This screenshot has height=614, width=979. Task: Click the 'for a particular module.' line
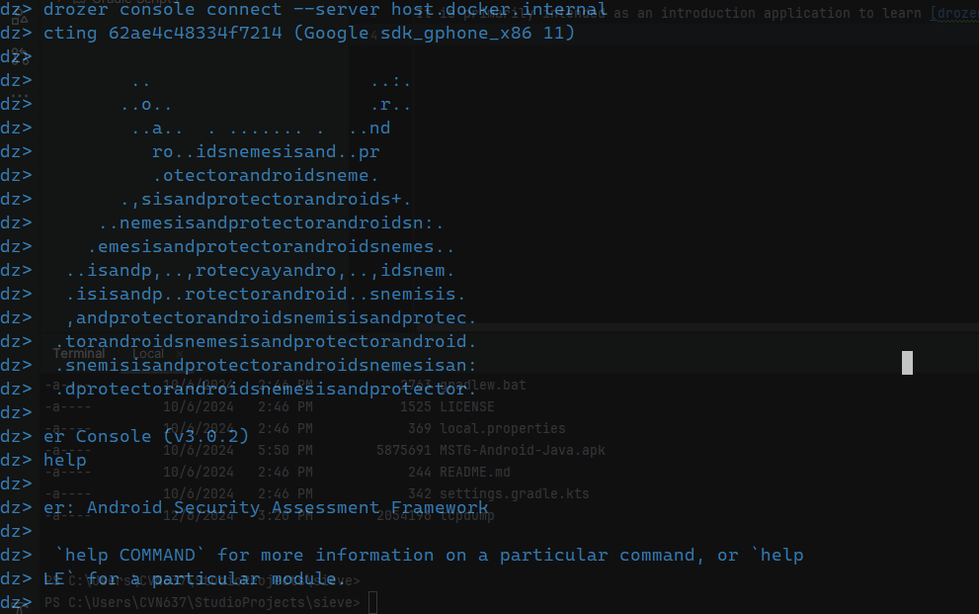pos(216,579)
